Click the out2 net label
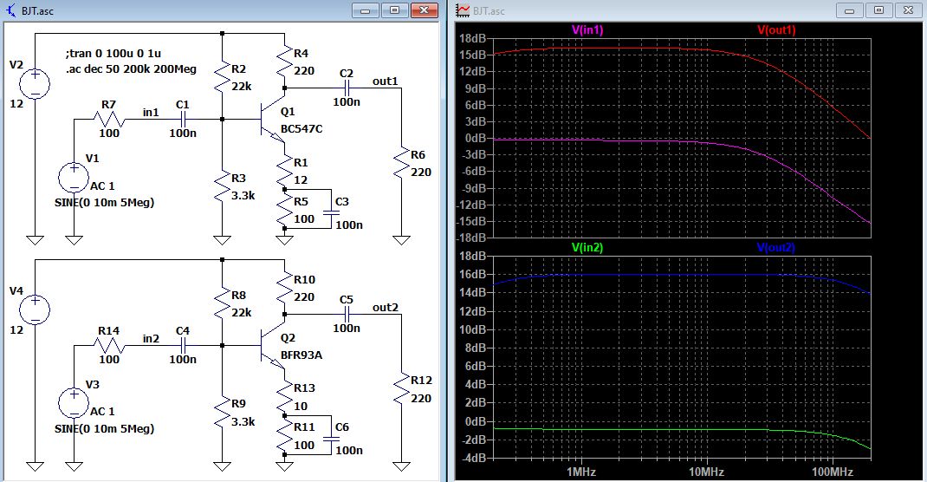The height and width of the screenshot is (482, 927). [385, 307]
